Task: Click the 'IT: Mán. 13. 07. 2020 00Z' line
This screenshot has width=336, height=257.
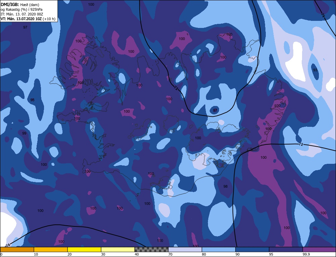Action: [x=22, y=14]
